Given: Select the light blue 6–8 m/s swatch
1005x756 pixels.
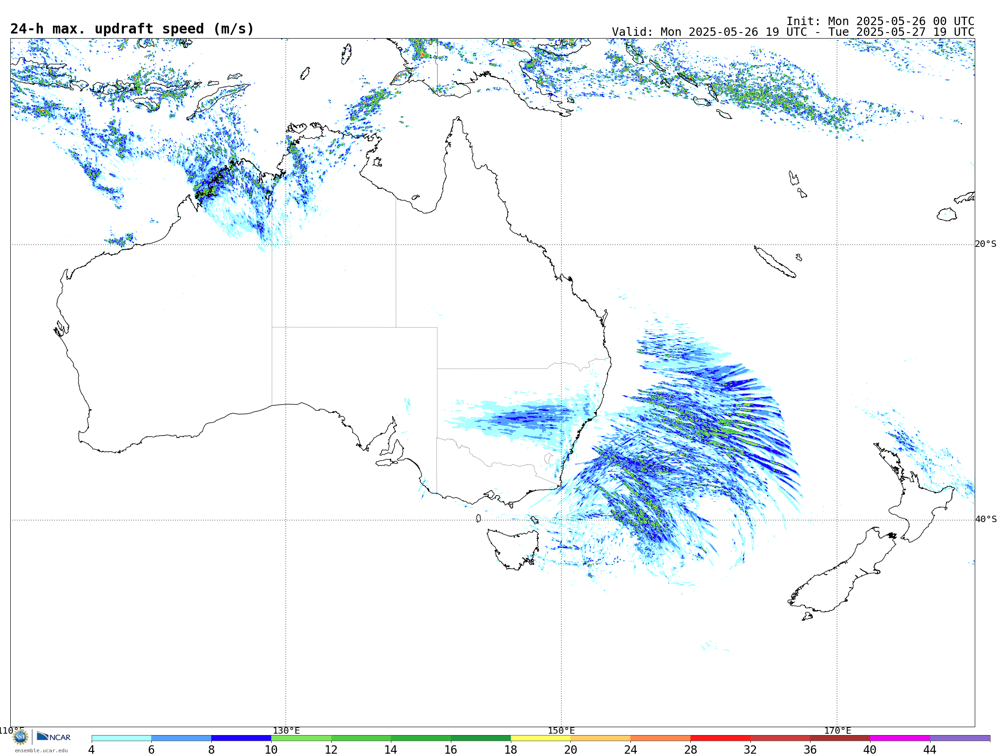Looking at the screenshot, I should [x=181, y=738].
